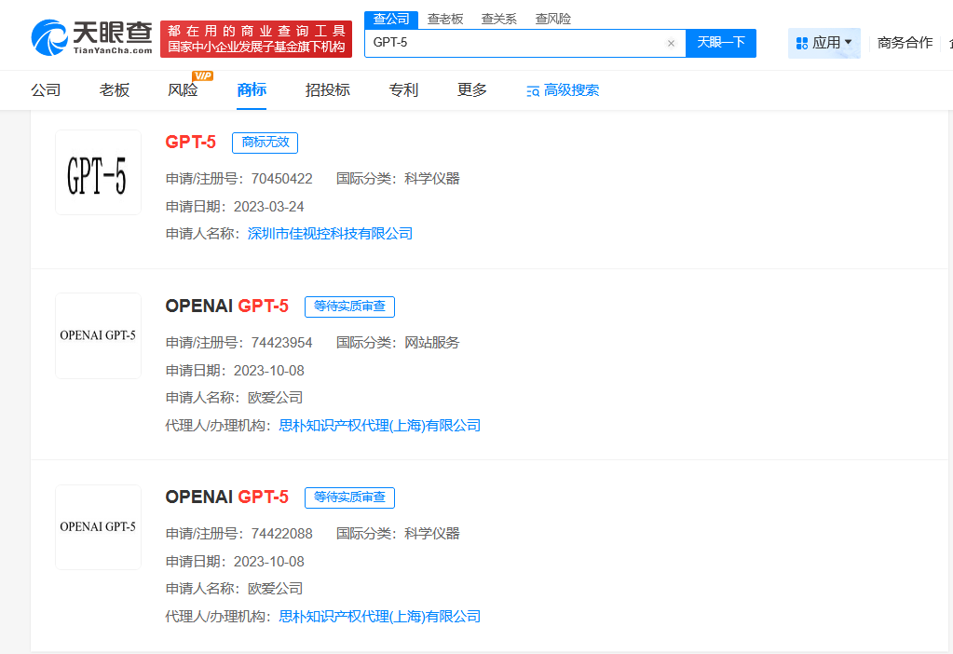The image size is (953, 654).
Task: Click the 商务合作 menu item
Action: [903, 43]
